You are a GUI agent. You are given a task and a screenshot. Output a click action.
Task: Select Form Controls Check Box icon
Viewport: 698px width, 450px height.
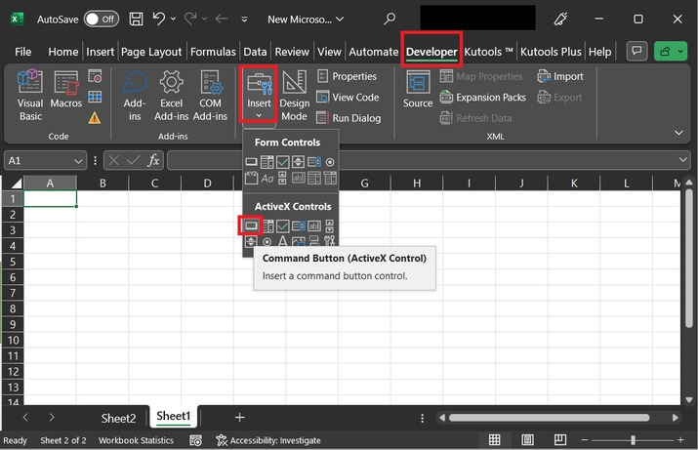(x=283, y=162)
